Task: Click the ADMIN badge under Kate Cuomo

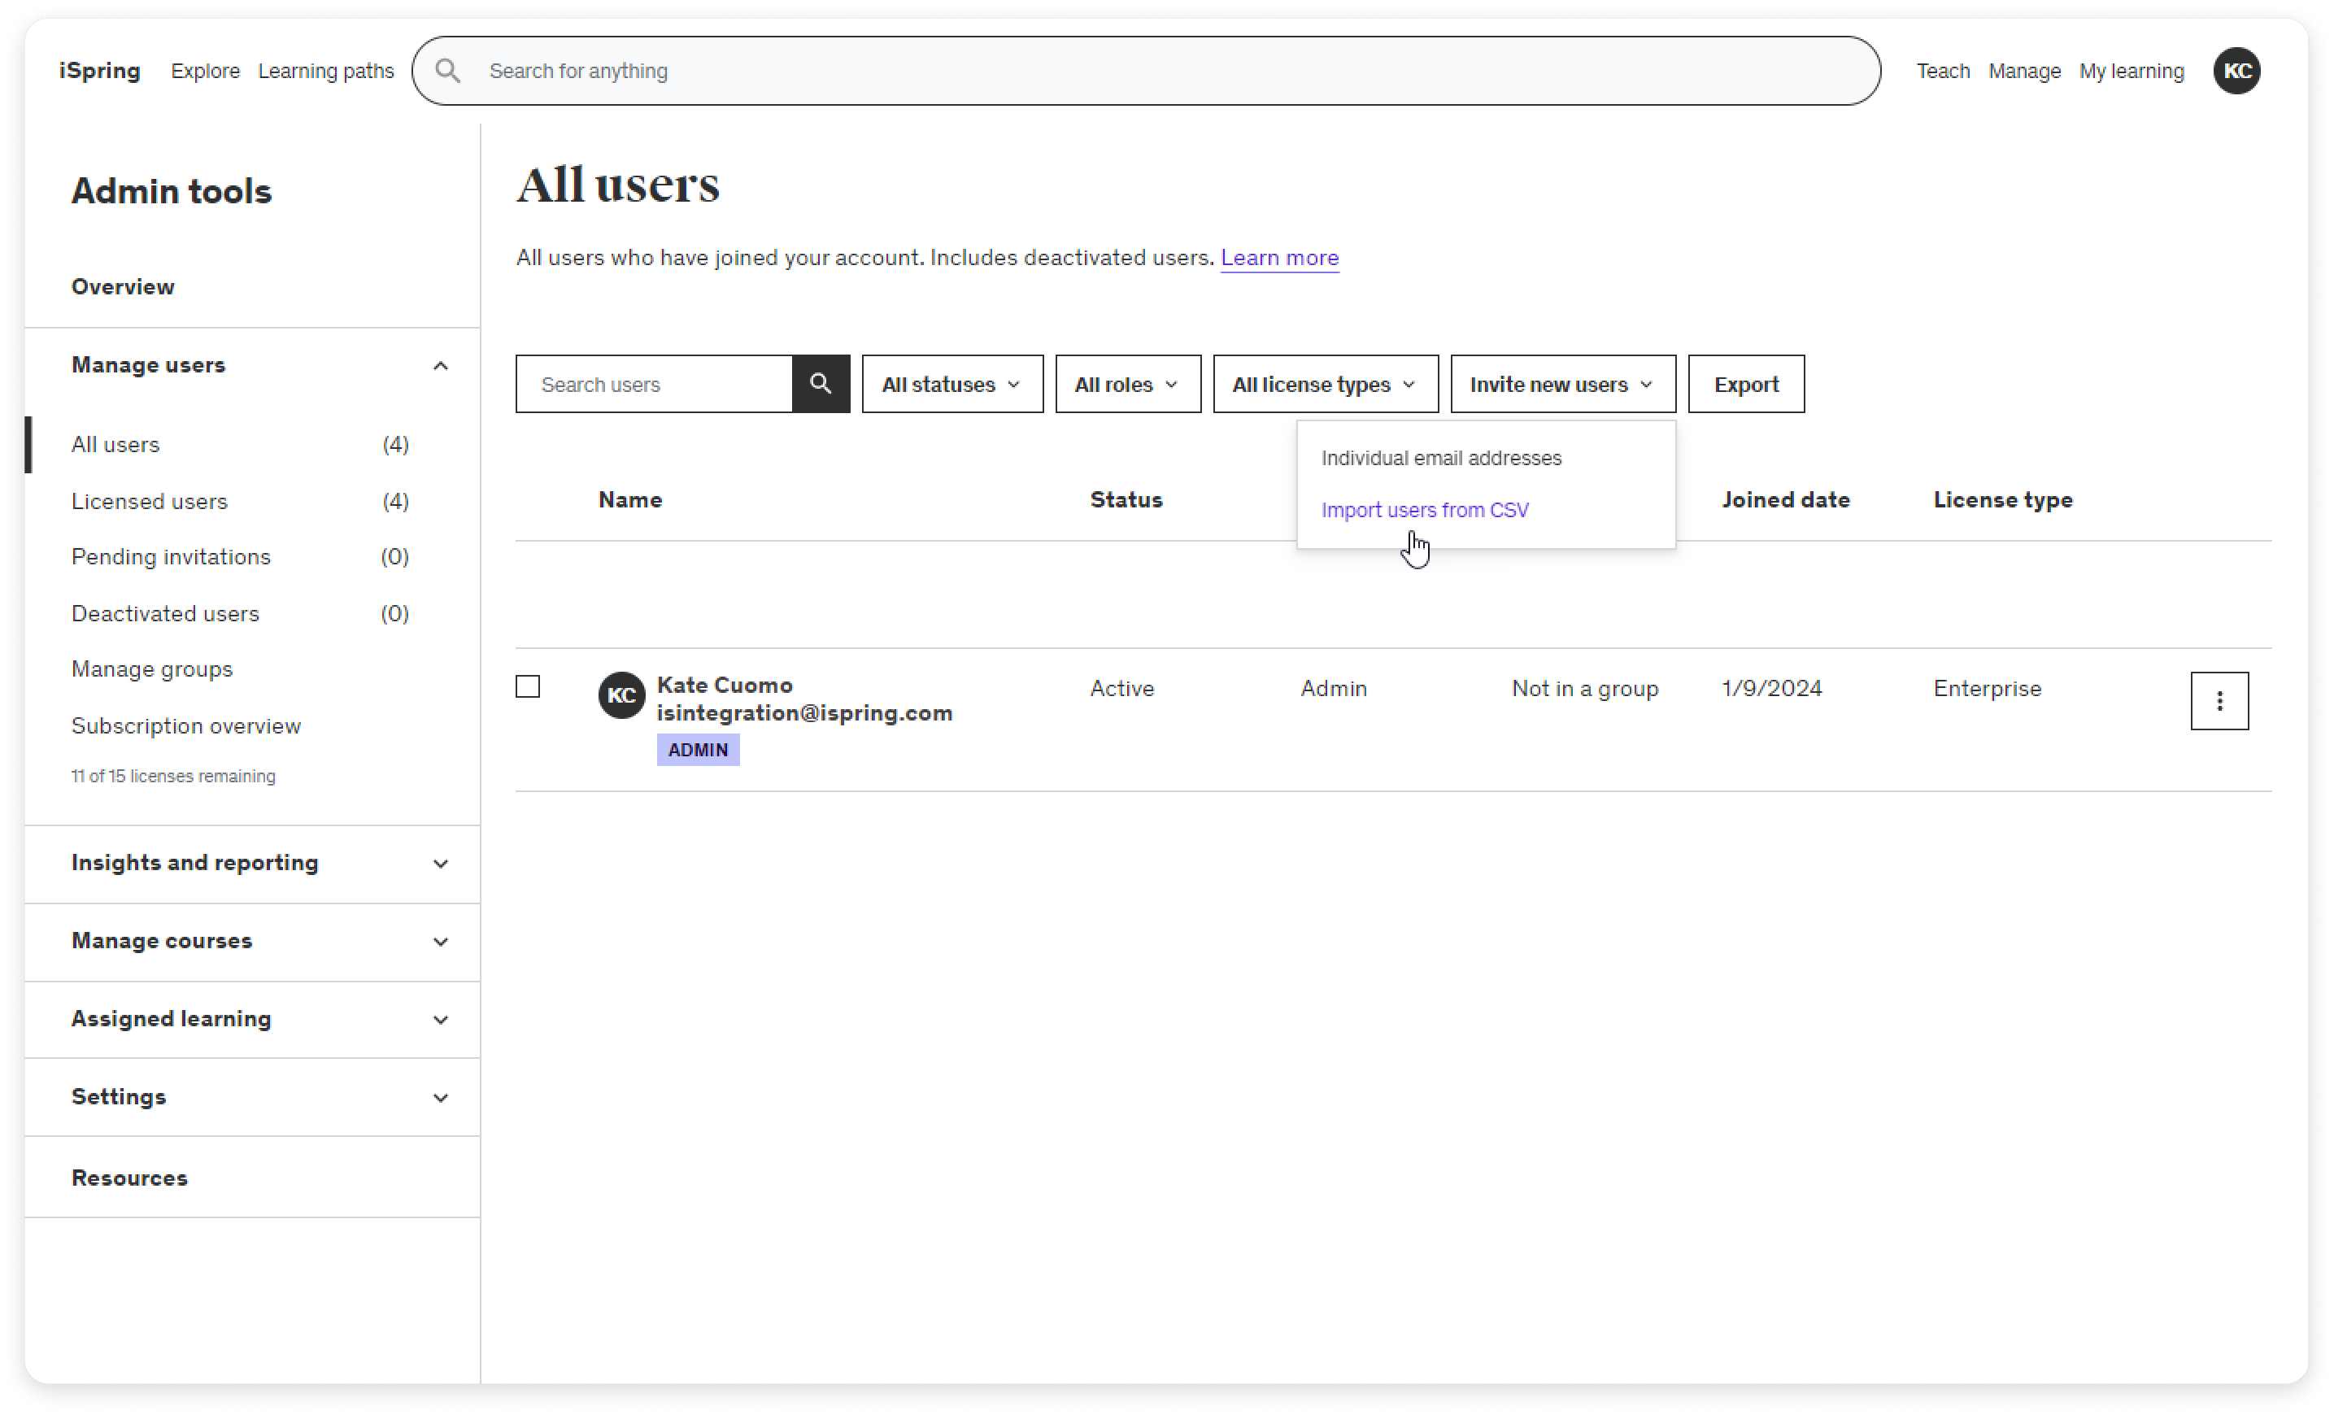Action: point(698,749)
